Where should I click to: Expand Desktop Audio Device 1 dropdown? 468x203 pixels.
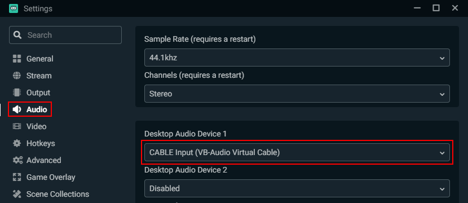pos(297,152)
